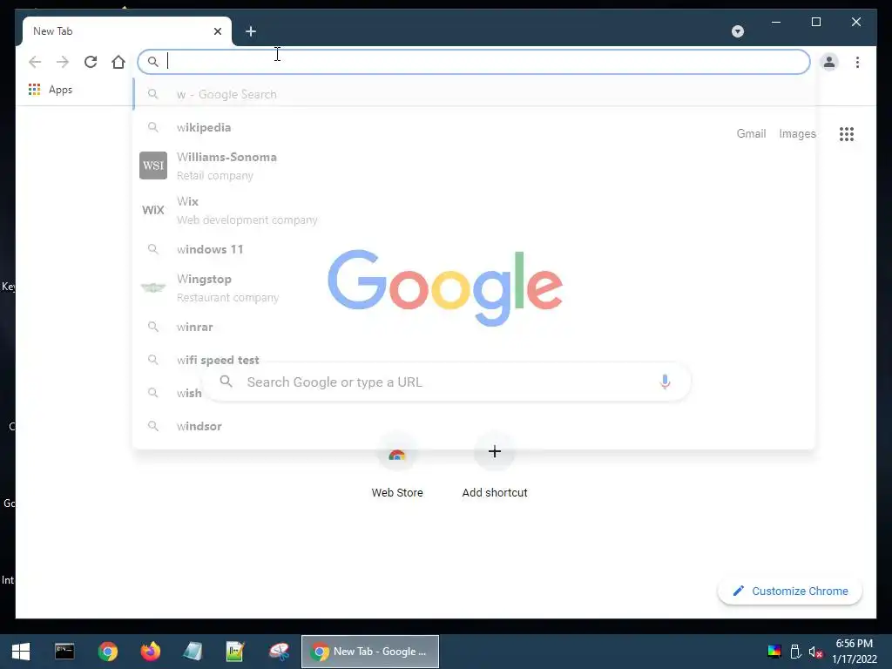The height and width of the screenshot is (669, 892).
Task: Open the red paint-style taskbar icon
Action: point(279,652)
